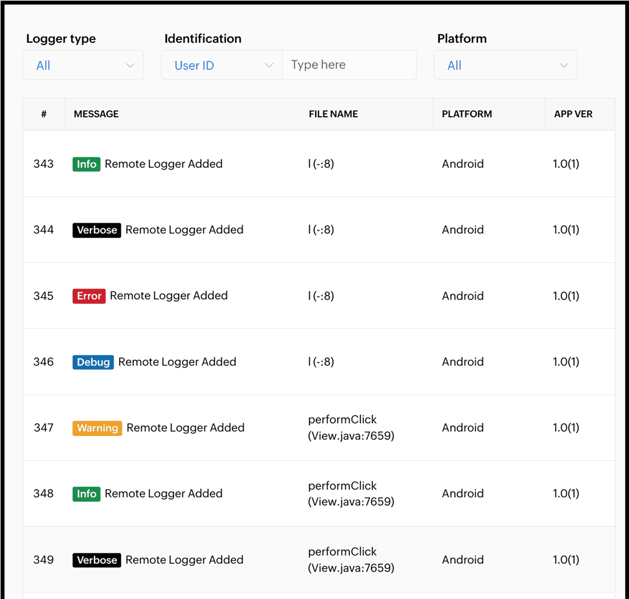Expand the User ID identification dropdown

pos(222,65)
